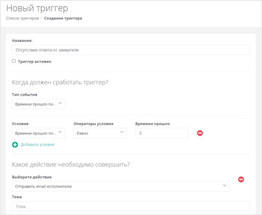Expand the Операторы условия dropdown showing Равно

click(x=100, y=133)
